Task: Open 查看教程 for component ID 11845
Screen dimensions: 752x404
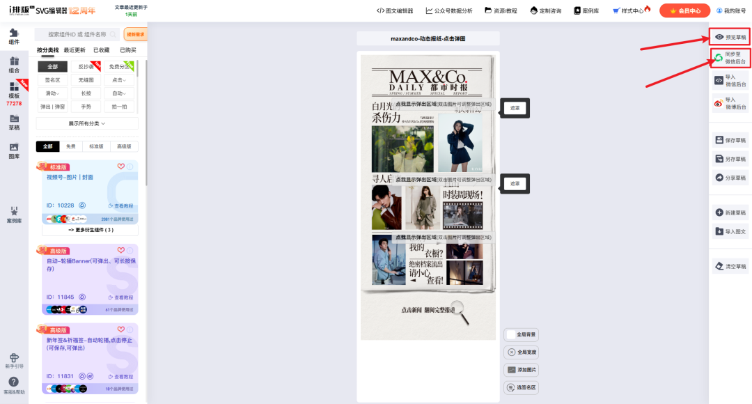Action: pos(121,297)
